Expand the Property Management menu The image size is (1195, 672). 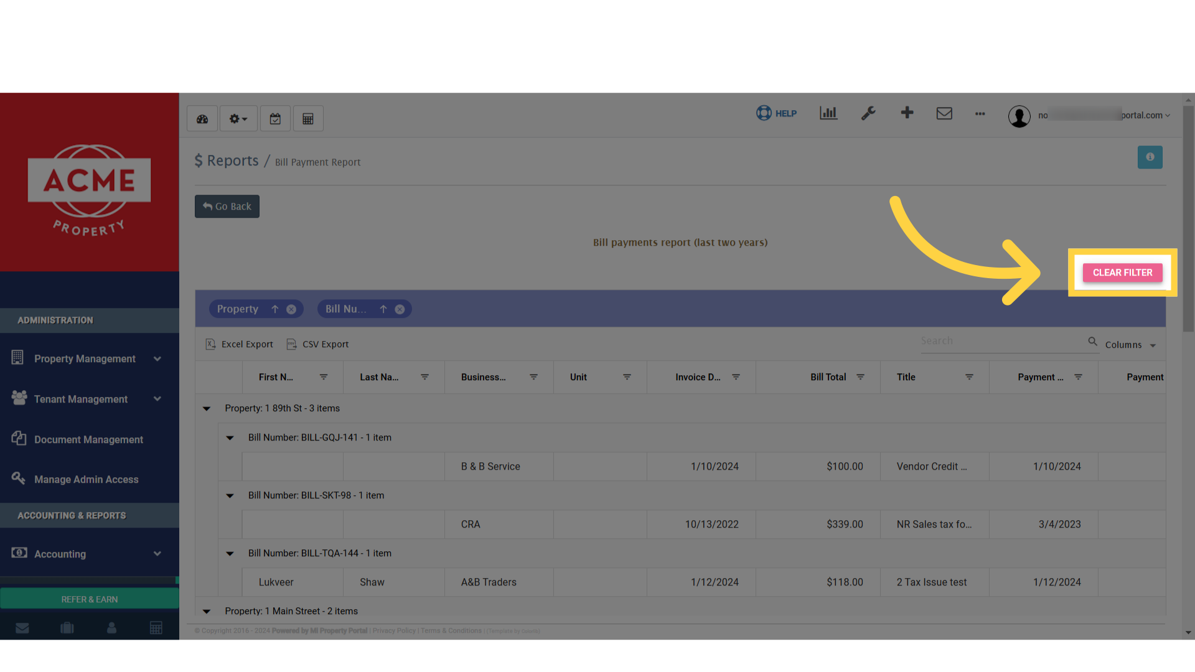89,359
